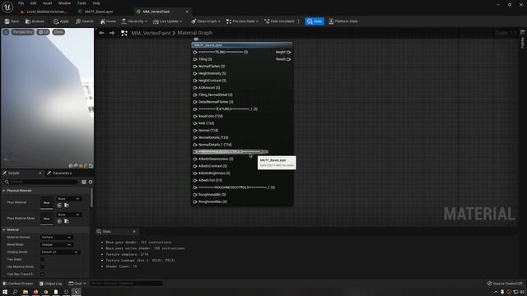
Task: Click the Height output pin
Action: (289, 52)
